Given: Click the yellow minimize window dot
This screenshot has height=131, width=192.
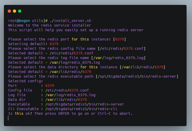Looking at the screenshot, I should click(x=15, y=11).
